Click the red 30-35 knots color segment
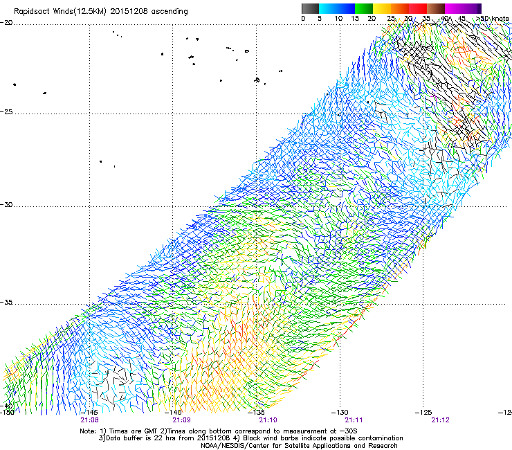 pyautogui.click(x=418, y=8)
